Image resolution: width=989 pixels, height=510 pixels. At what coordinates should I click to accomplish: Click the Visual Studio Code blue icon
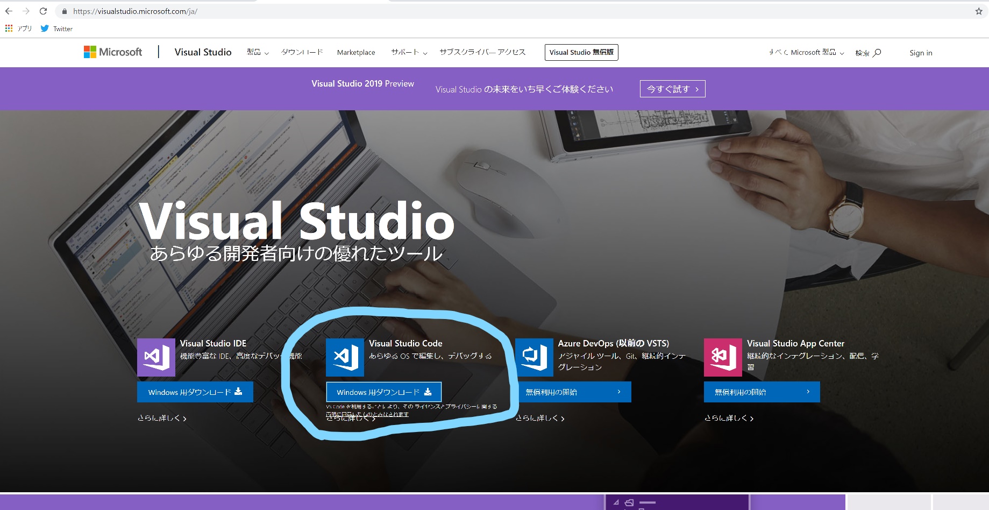tap(345, 357)
